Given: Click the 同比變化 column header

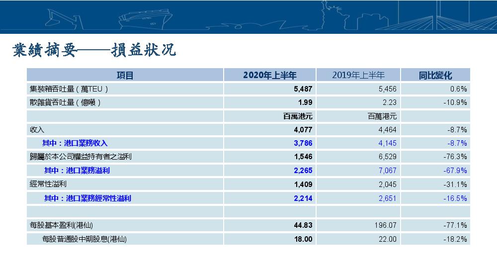Looking at the screenshot, I should (435, 76).
